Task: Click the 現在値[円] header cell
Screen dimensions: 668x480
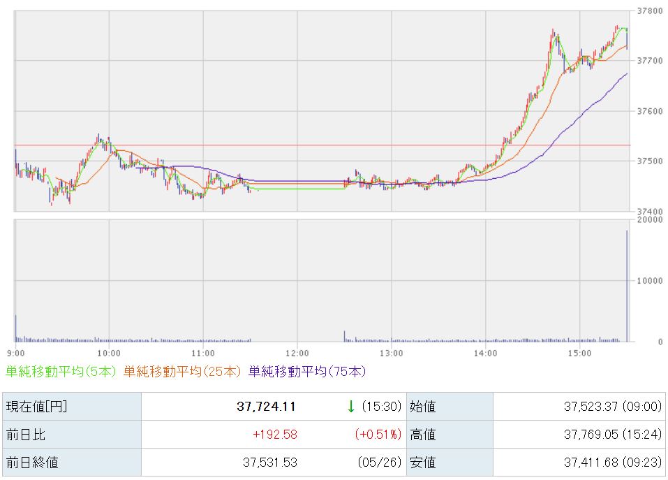Action: pos(72,406)
